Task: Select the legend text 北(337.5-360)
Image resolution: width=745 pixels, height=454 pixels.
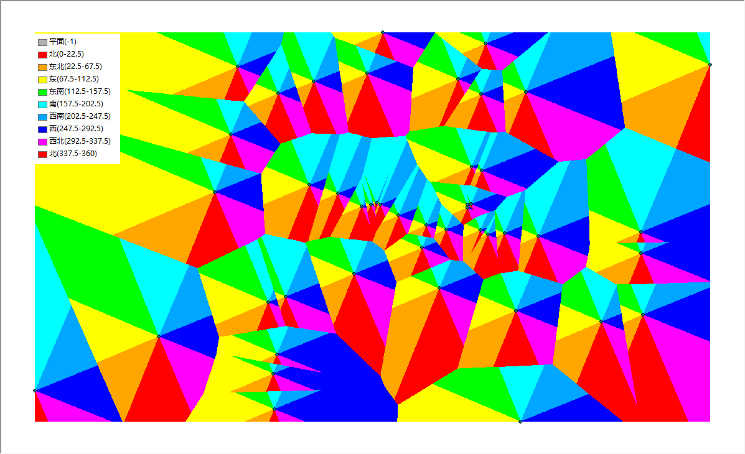Action: pyautogui.click(x=73, y=154)
